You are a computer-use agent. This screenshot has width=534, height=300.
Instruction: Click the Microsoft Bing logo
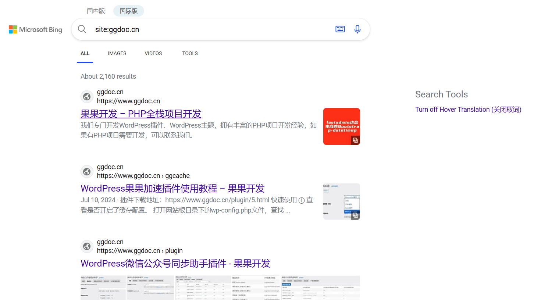click(x=35, y=29)
